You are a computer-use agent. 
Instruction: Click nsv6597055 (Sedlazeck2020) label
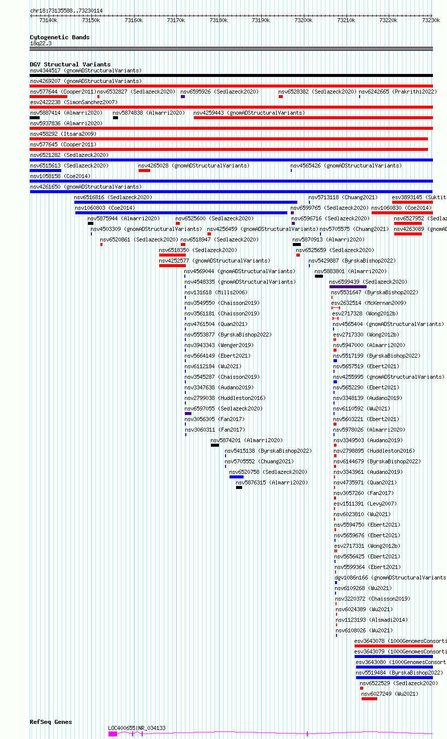coord(223,409)
